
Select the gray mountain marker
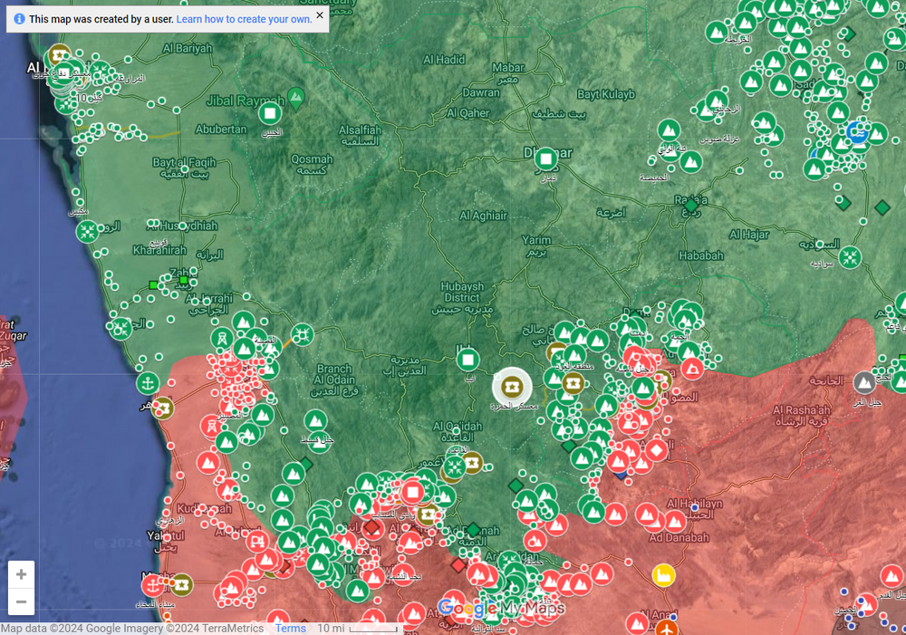point(864,382)
